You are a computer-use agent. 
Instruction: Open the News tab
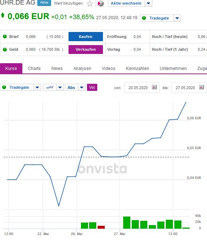[57, 69]
